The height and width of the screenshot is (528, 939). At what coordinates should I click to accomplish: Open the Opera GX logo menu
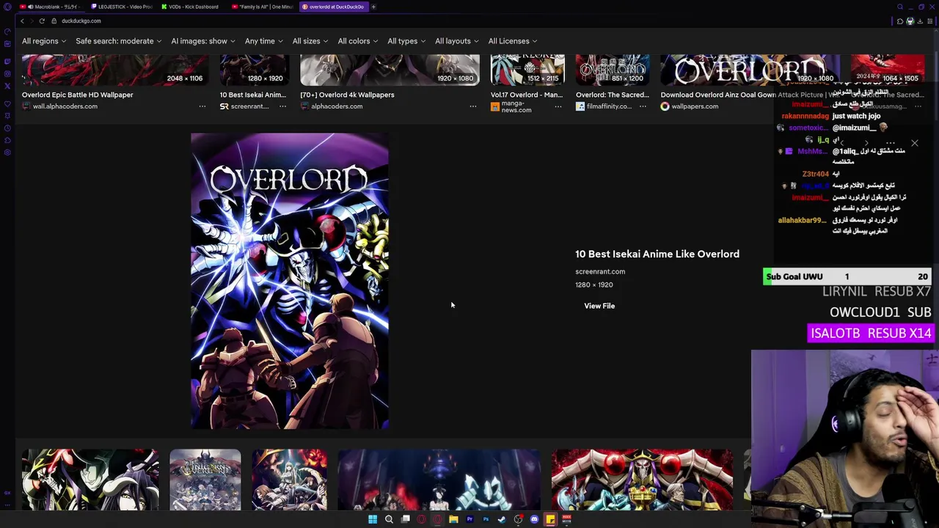point(7,7)
